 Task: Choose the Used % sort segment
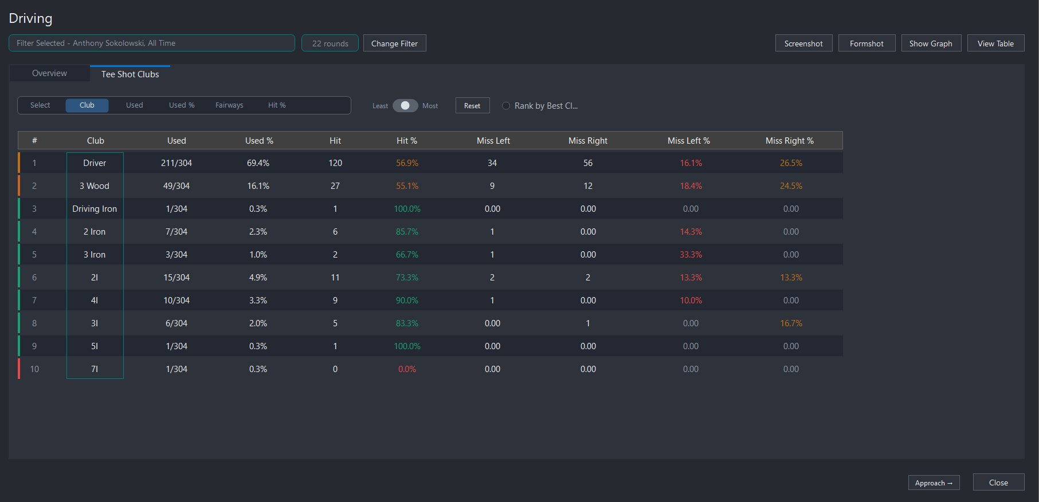[182, 105]
